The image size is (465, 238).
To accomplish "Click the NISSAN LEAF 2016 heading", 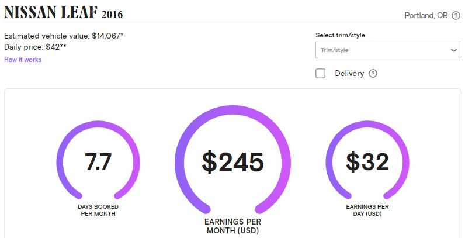I will point(64,12).
